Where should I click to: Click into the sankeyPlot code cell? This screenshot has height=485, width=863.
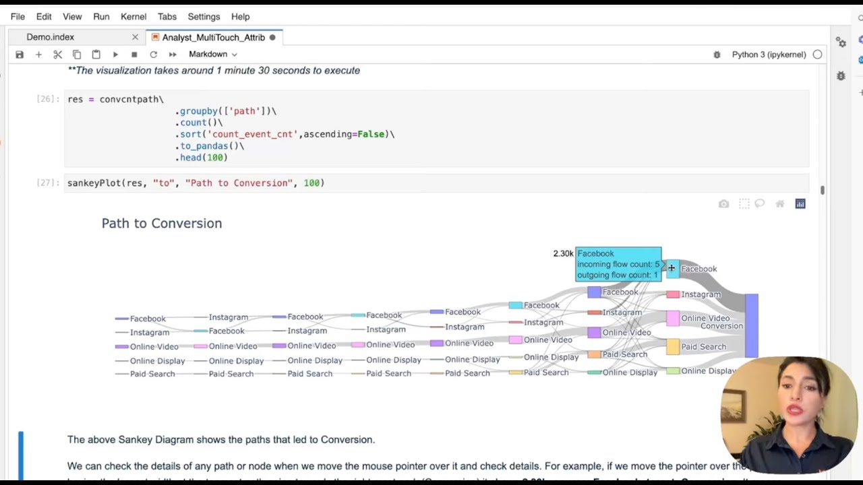pos(437,183)
